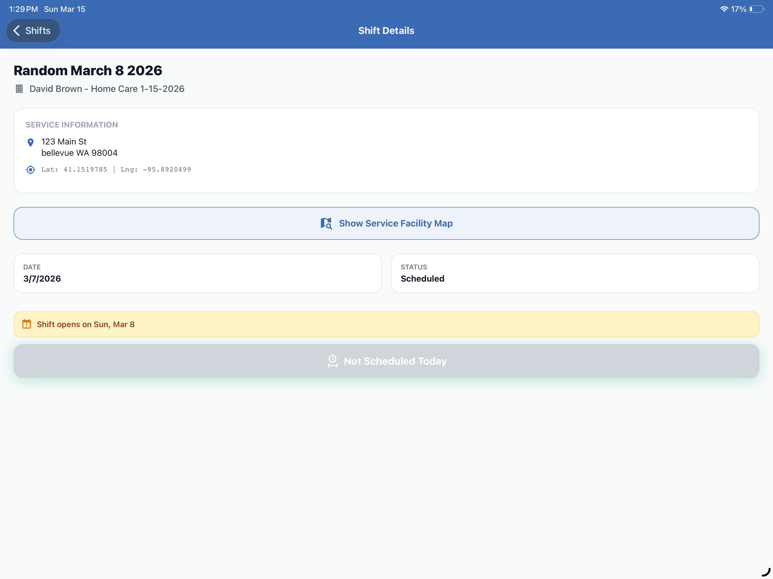Tap the Wi-Fi status icon
The height and width of the screenshot is (579, 773).
(724, 9)
